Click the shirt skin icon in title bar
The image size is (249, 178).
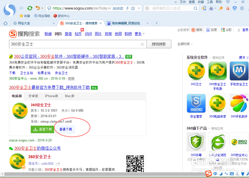(228, 2)
